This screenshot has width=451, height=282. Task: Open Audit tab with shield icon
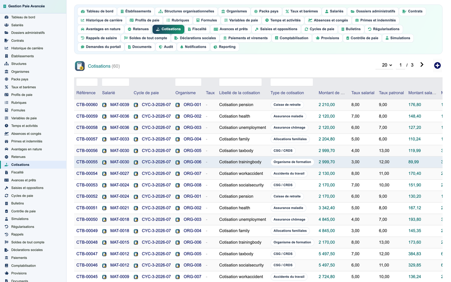(x=166, y=47)
